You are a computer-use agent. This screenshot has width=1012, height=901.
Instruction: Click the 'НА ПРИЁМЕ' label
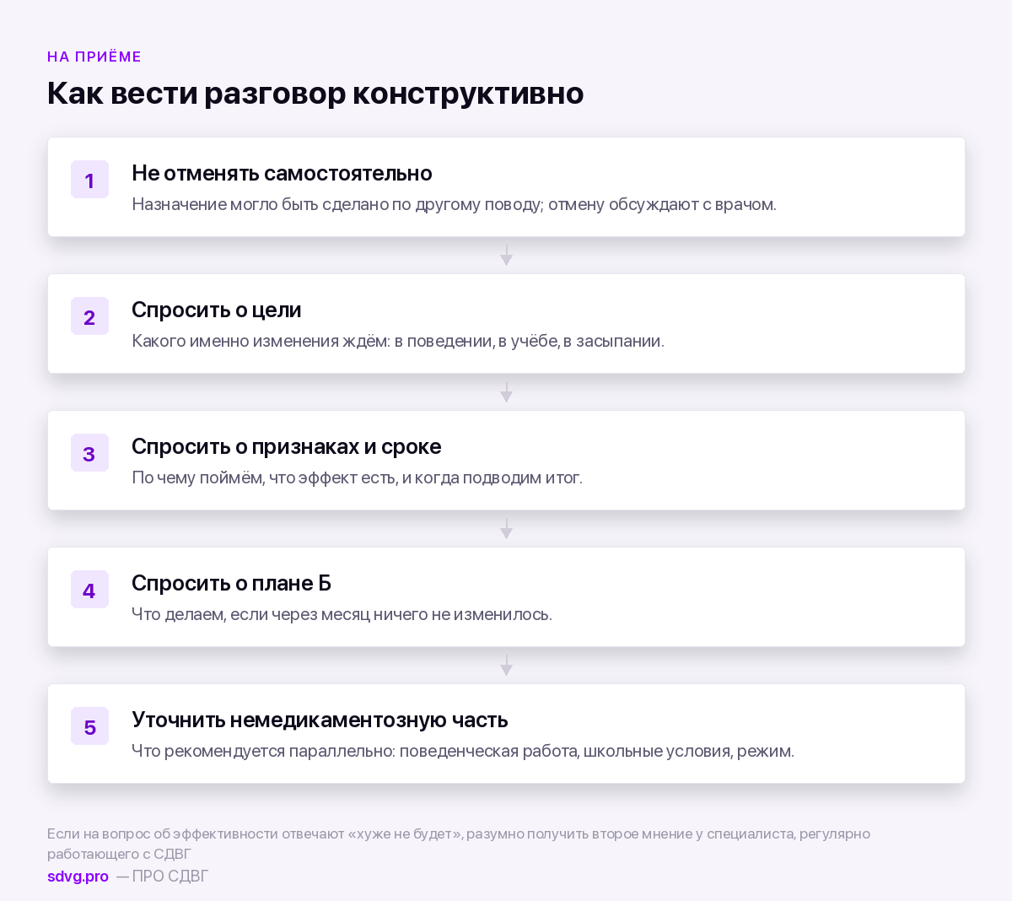coord(94,57)
